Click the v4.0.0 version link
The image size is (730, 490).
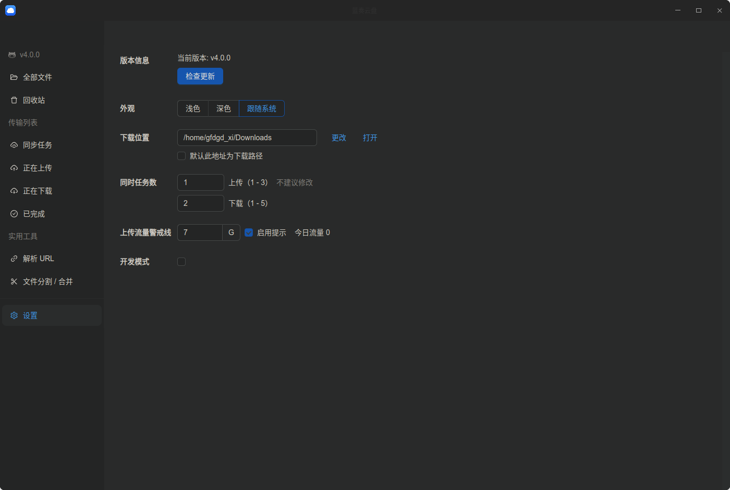[30, 55]
